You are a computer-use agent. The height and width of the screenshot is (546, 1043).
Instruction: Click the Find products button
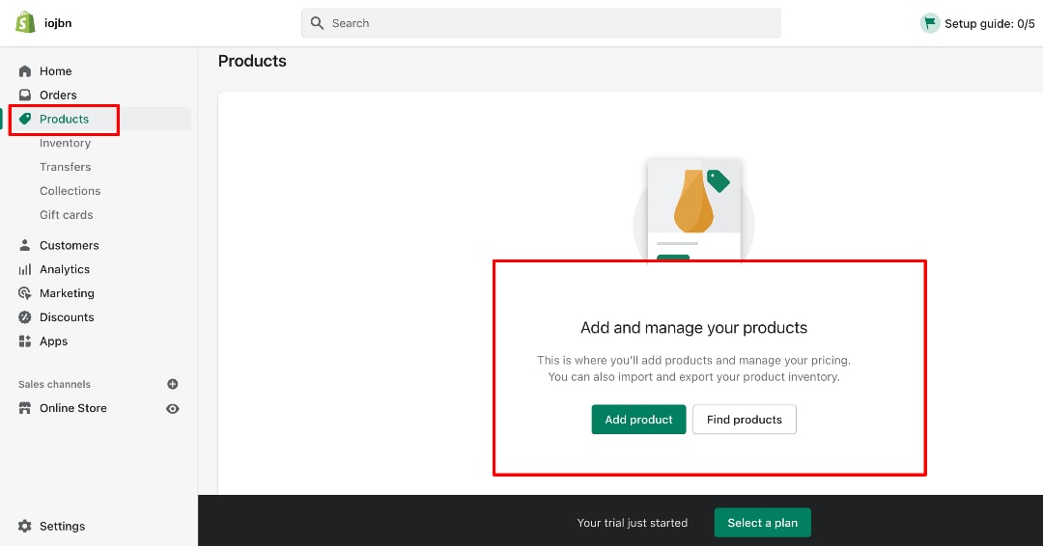coord(745,419)
